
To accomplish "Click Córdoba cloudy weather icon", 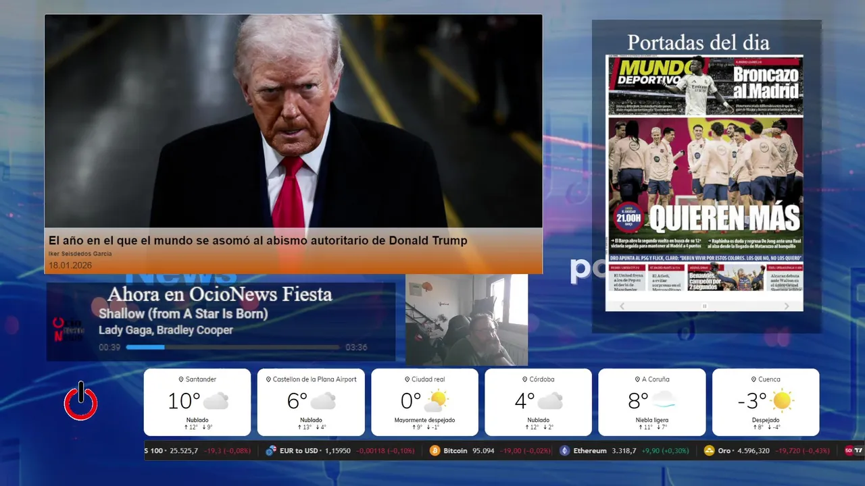I will pyautogui.click(x=550, y=401).
